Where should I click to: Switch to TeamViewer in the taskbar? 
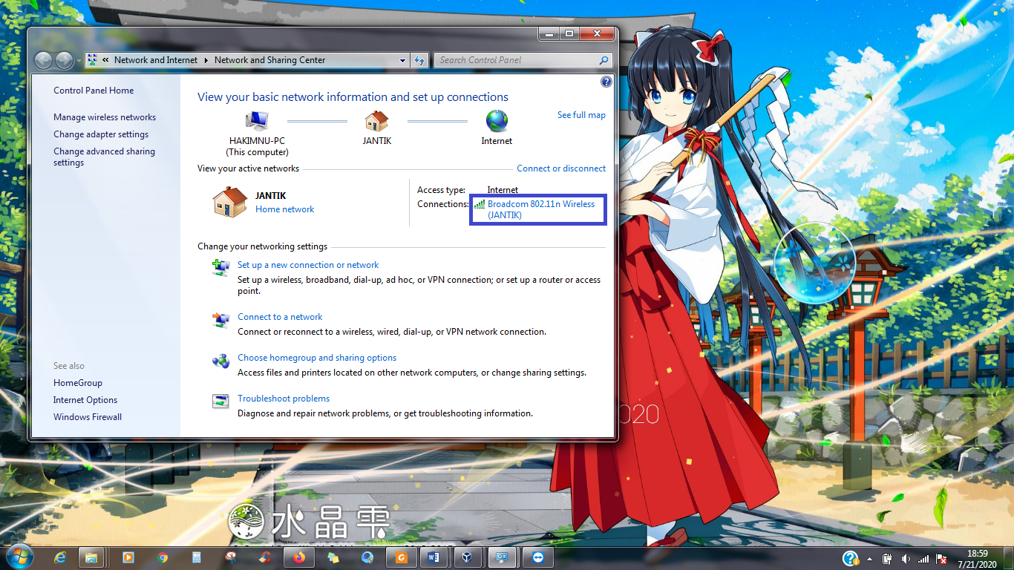point(537,558)
